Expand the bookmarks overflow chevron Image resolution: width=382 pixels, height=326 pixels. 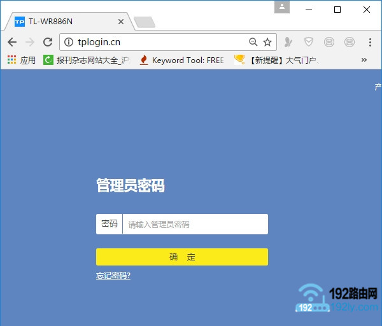point(364,60)
